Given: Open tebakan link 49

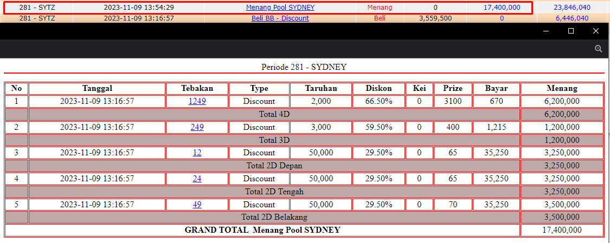Looking at the screenshot, I should [x=197, y=205].
